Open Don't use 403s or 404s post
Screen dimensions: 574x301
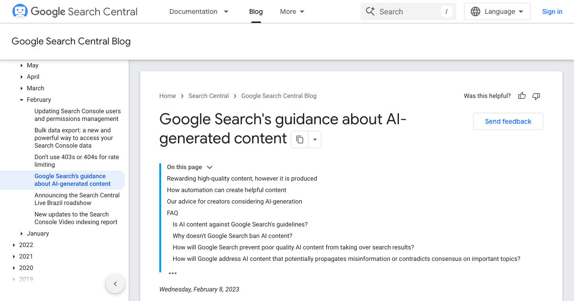click(77, 161)
